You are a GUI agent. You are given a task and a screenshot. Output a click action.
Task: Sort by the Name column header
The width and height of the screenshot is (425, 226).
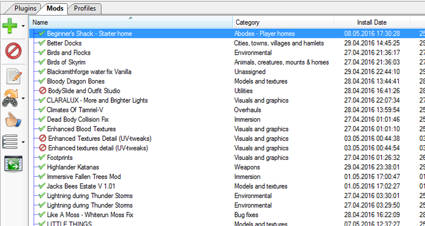pos(131,22)
